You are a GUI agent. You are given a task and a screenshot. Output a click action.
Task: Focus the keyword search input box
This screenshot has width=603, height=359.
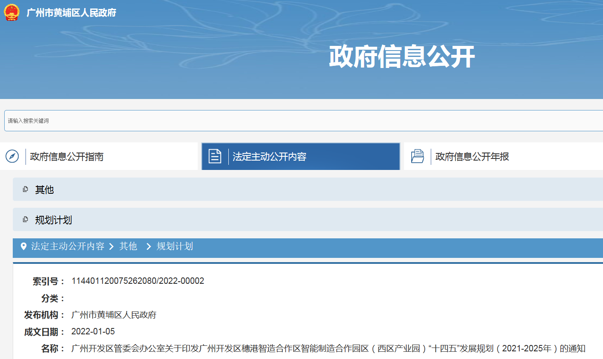coord(298,121)
